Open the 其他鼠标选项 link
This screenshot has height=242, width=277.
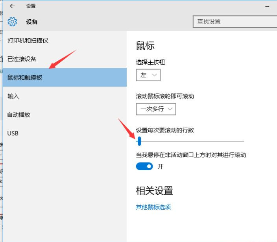153,207
